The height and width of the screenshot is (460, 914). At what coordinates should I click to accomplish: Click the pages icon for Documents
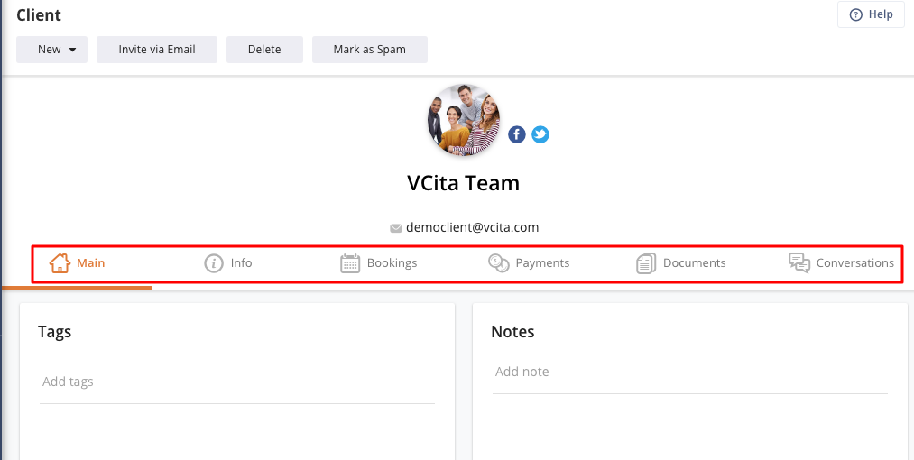(x=646, y=263)
